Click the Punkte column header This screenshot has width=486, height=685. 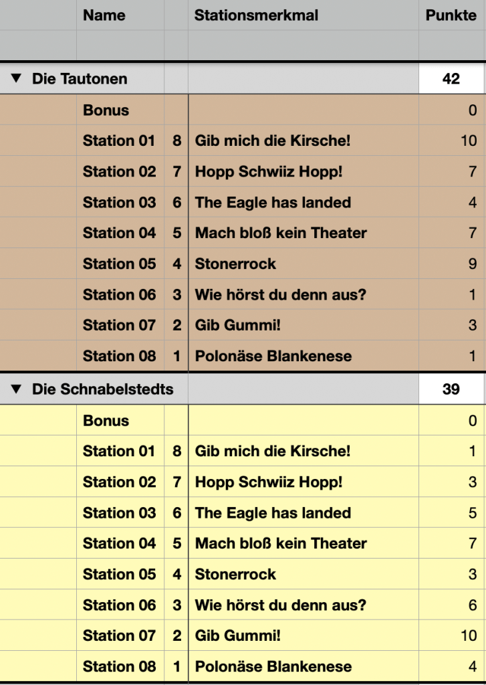(451, 15)
